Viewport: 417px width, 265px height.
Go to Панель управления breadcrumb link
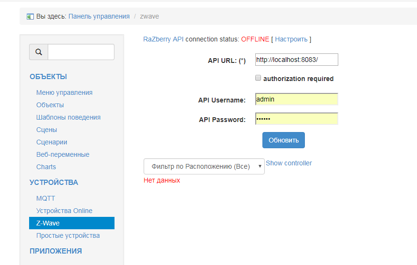[99, 16]
